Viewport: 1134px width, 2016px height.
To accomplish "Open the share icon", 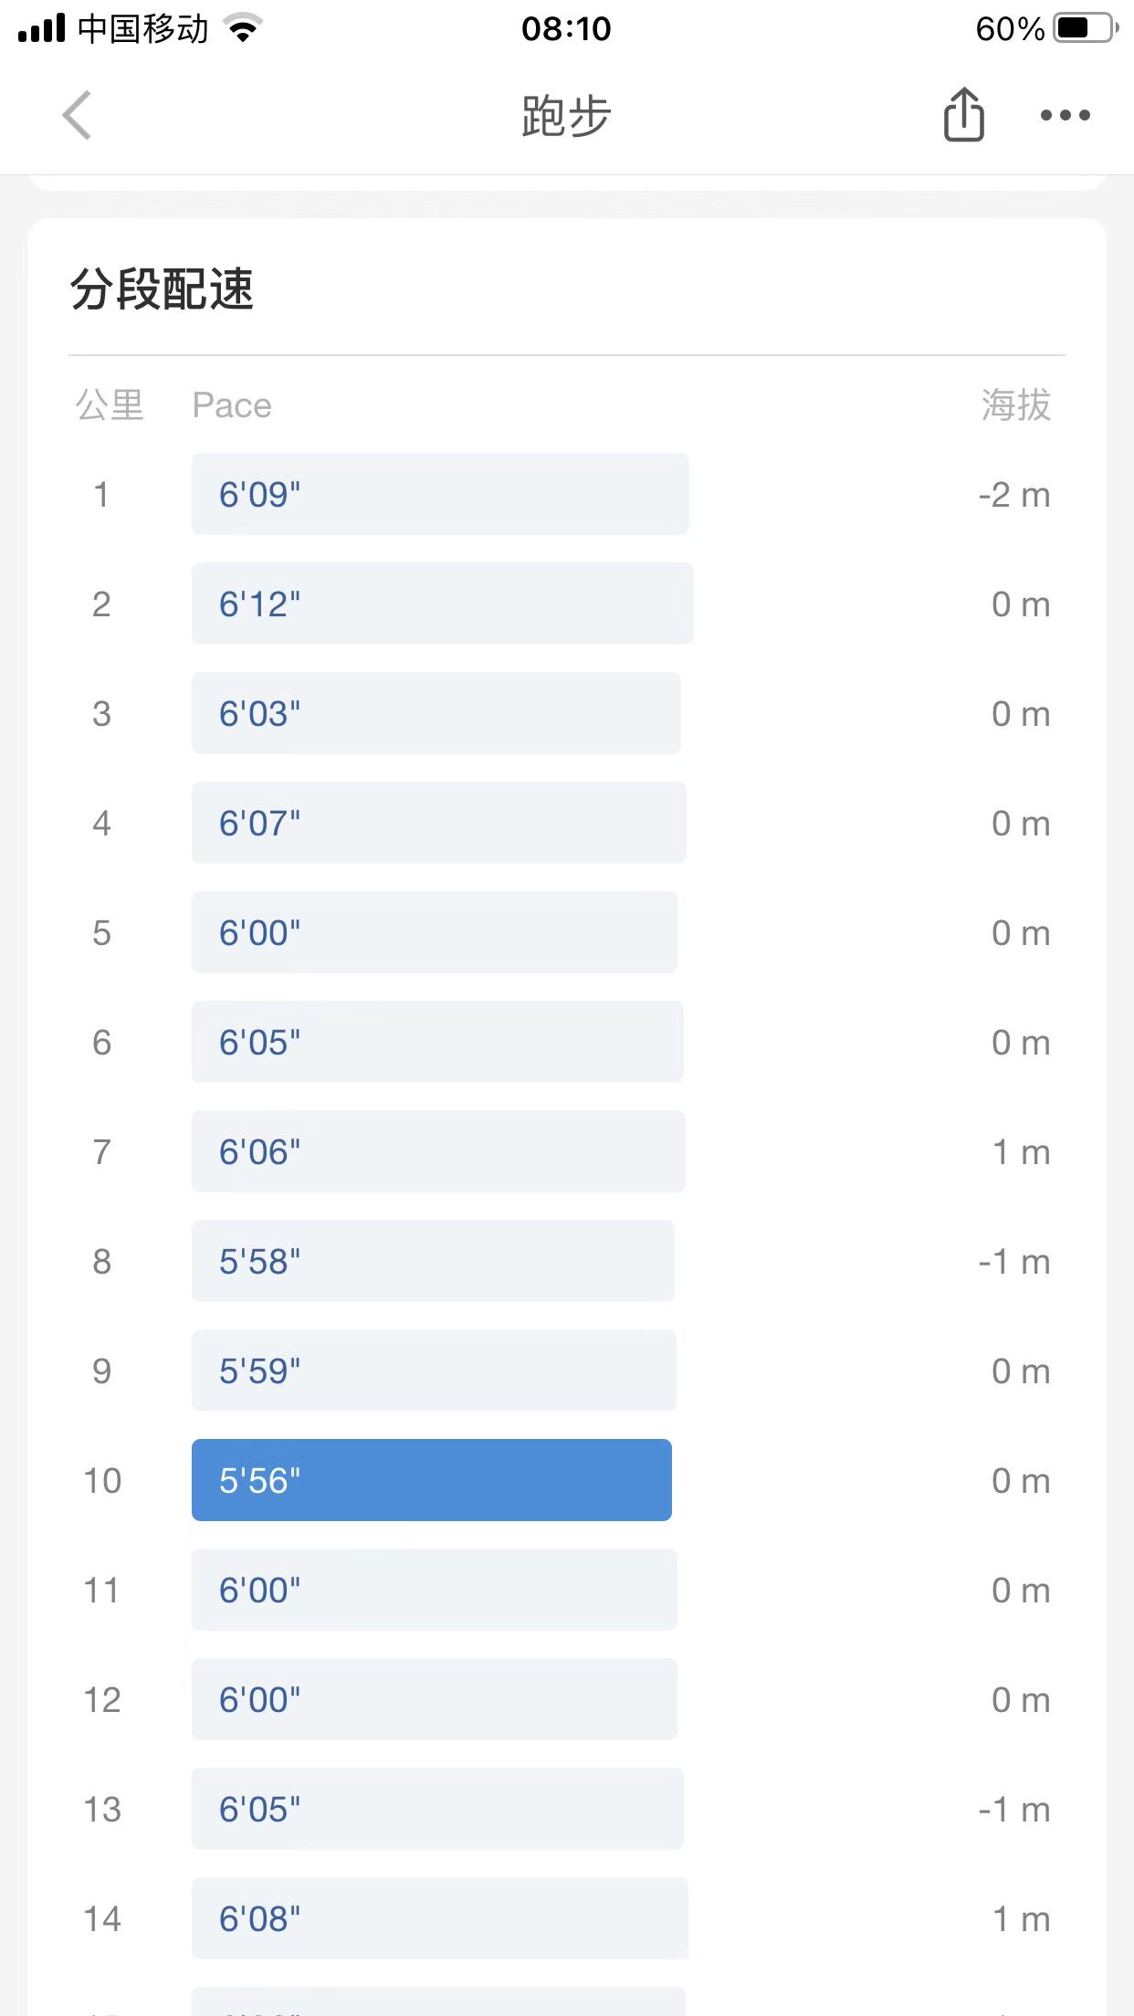I will [963, 115].
